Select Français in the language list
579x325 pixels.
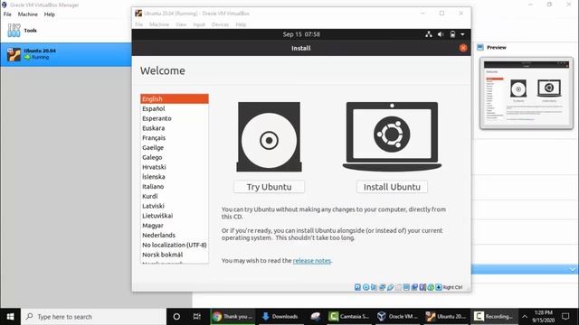point(175,138)
